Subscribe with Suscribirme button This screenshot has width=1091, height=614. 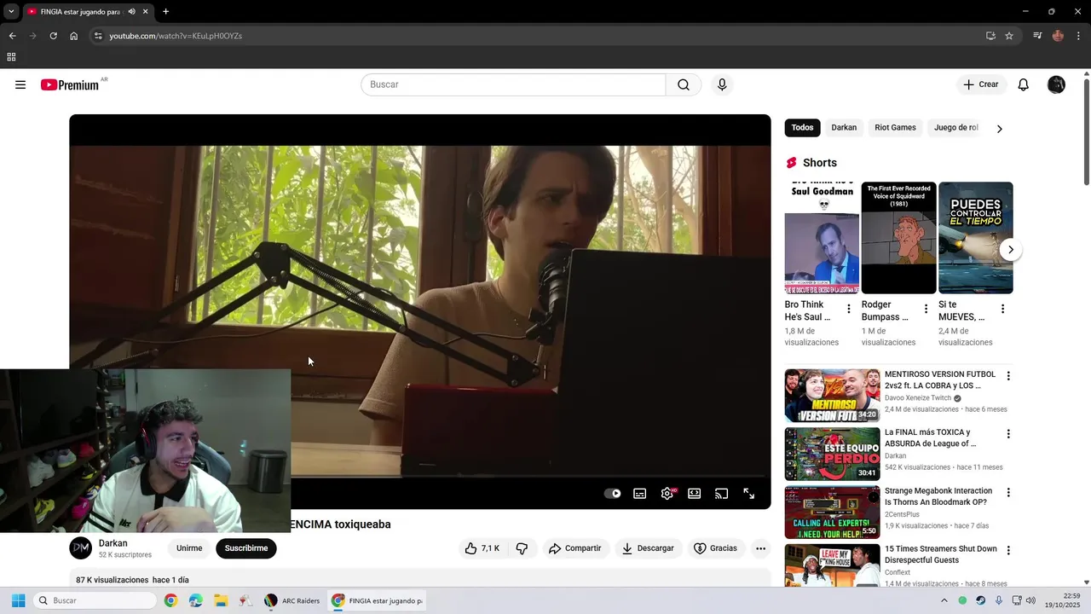(x=246, y=548)
